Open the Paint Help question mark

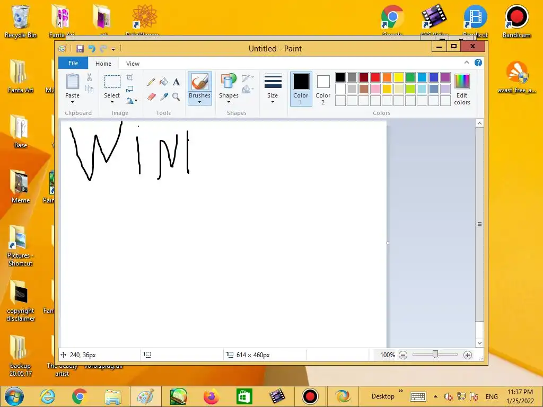coord(478,63)
